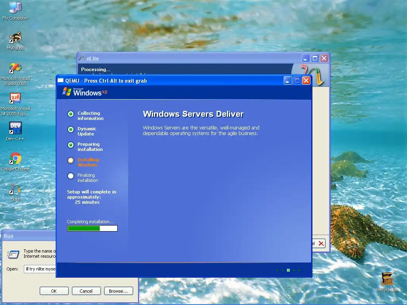Click Cancel in the Run dialog
This screenshot has width=407, height=305.
[86, 291]
